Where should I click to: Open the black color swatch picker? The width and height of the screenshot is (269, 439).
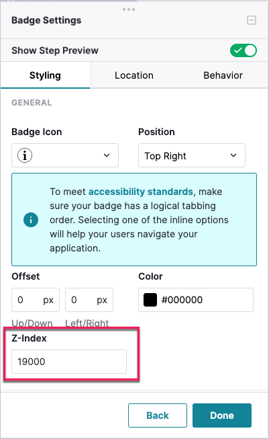point(150,300)
